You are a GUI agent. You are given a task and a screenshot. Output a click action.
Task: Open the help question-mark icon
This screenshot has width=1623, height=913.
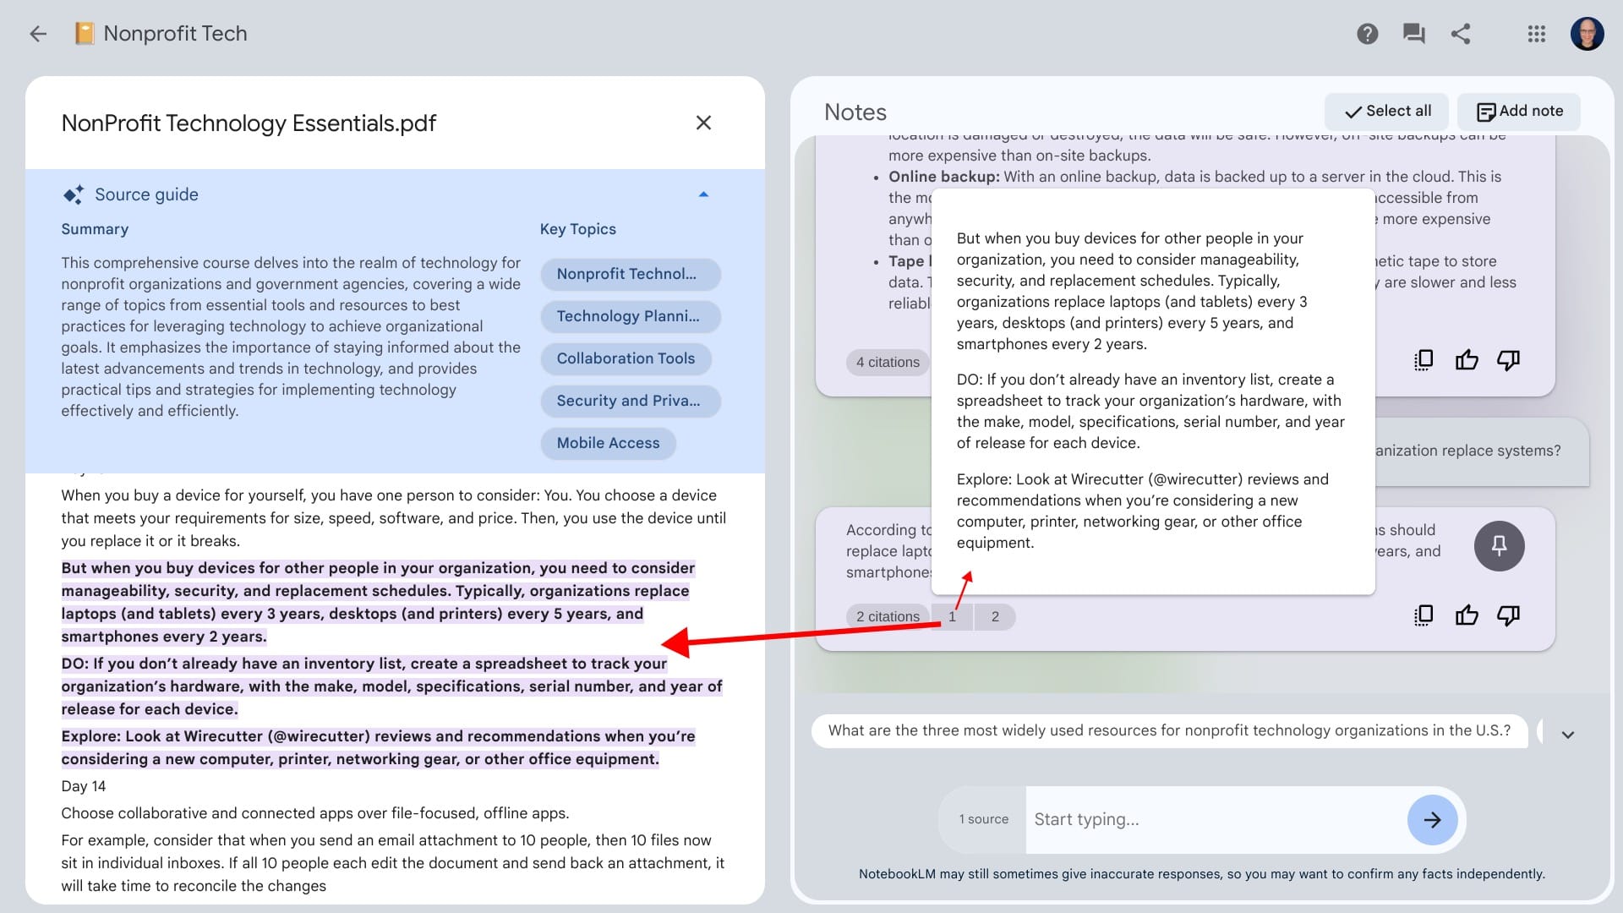point(1367,34)
